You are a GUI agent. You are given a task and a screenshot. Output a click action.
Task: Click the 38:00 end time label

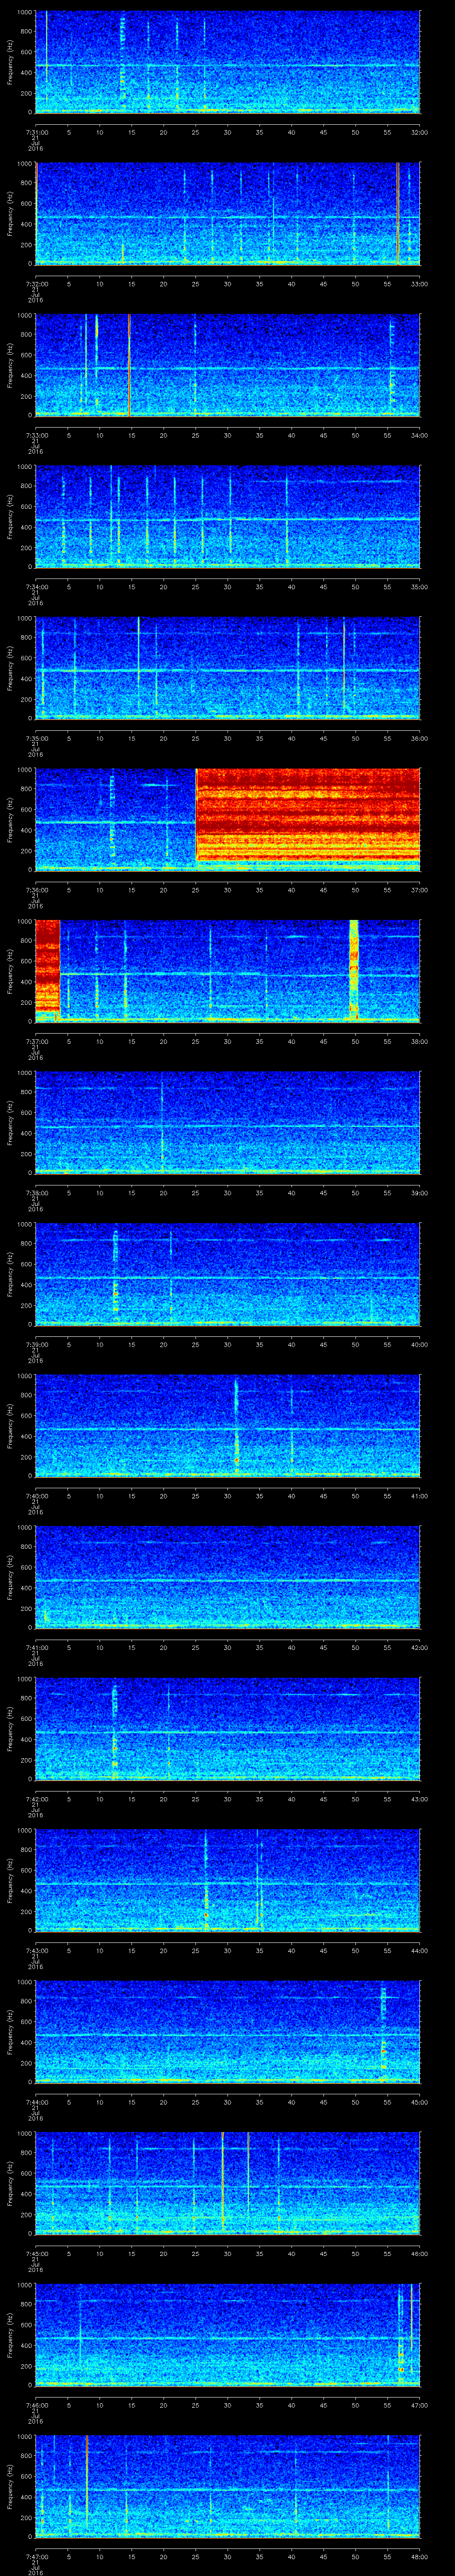click(x=419, y=1041)
